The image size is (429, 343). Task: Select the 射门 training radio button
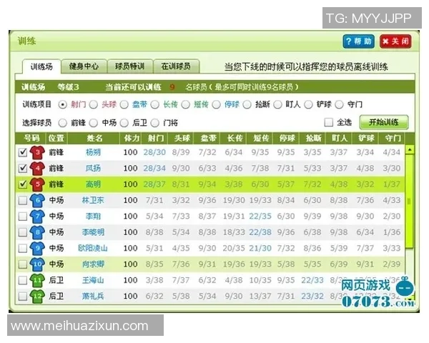pyautogui.click(x=63, y=105)
